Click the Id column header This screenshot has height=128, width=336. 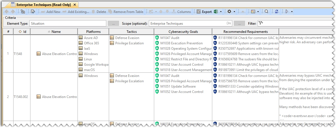(x=23, y=32)
